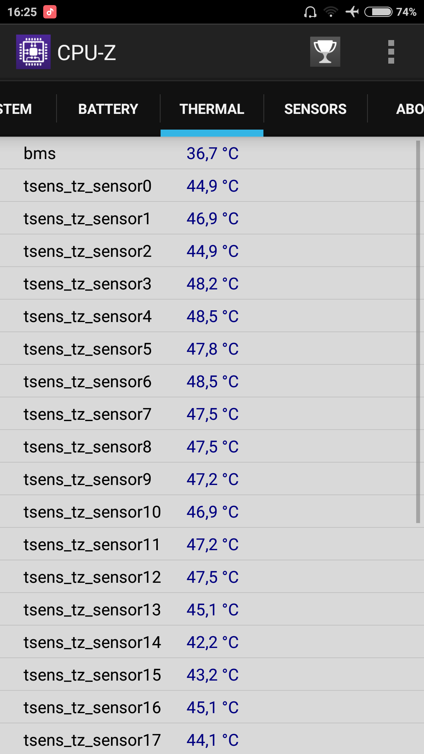Tap the Wi-Fi signal status icon
This screenshot has height=754, width=424.
331,12
